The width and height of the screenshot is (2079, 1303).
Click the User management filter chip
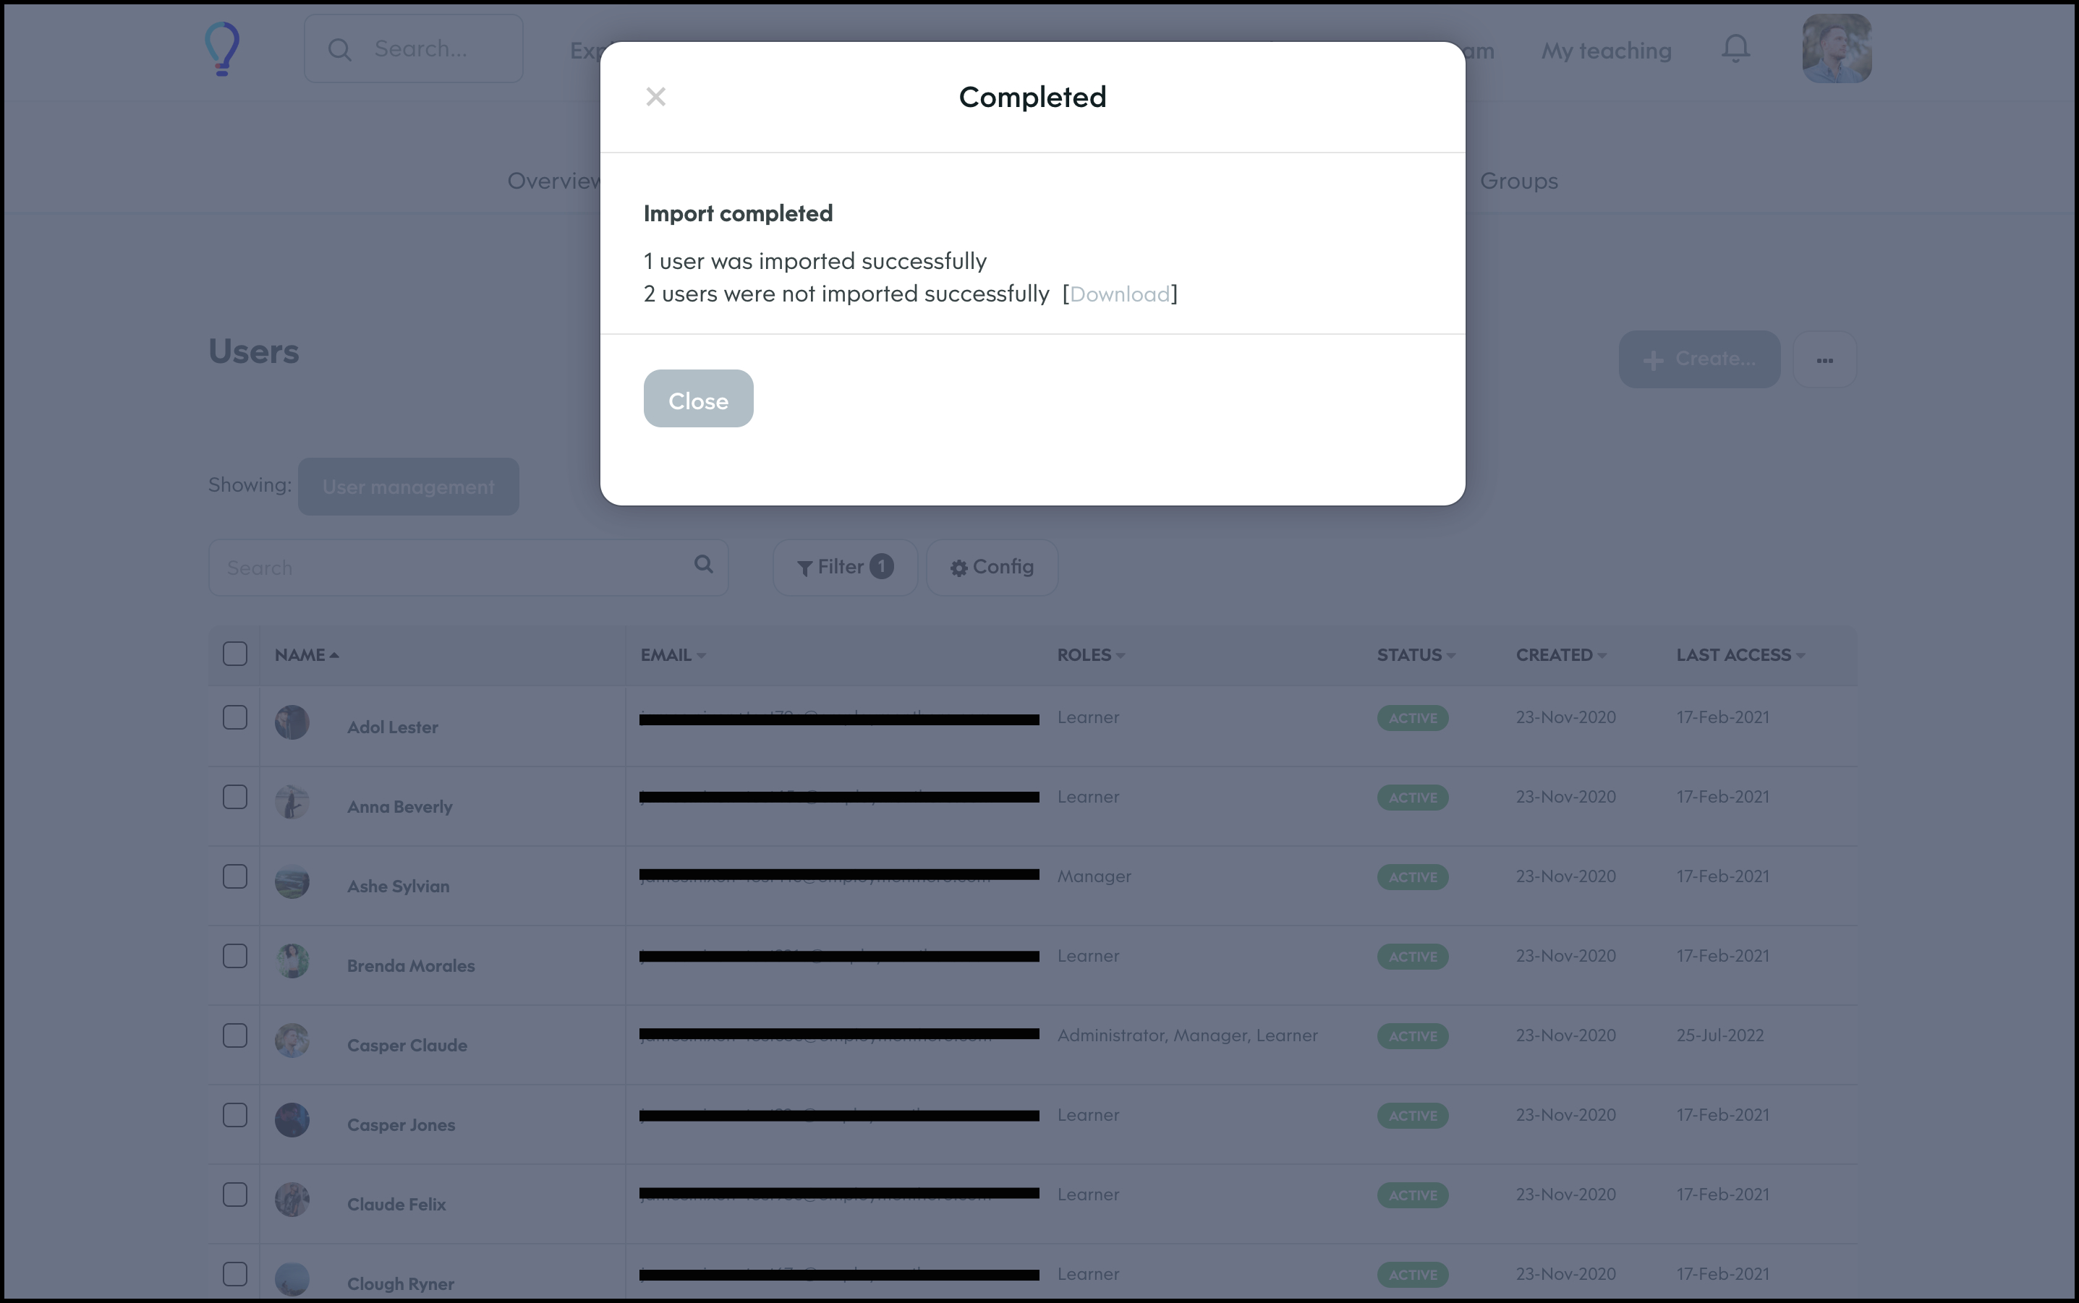click(409, 487)
